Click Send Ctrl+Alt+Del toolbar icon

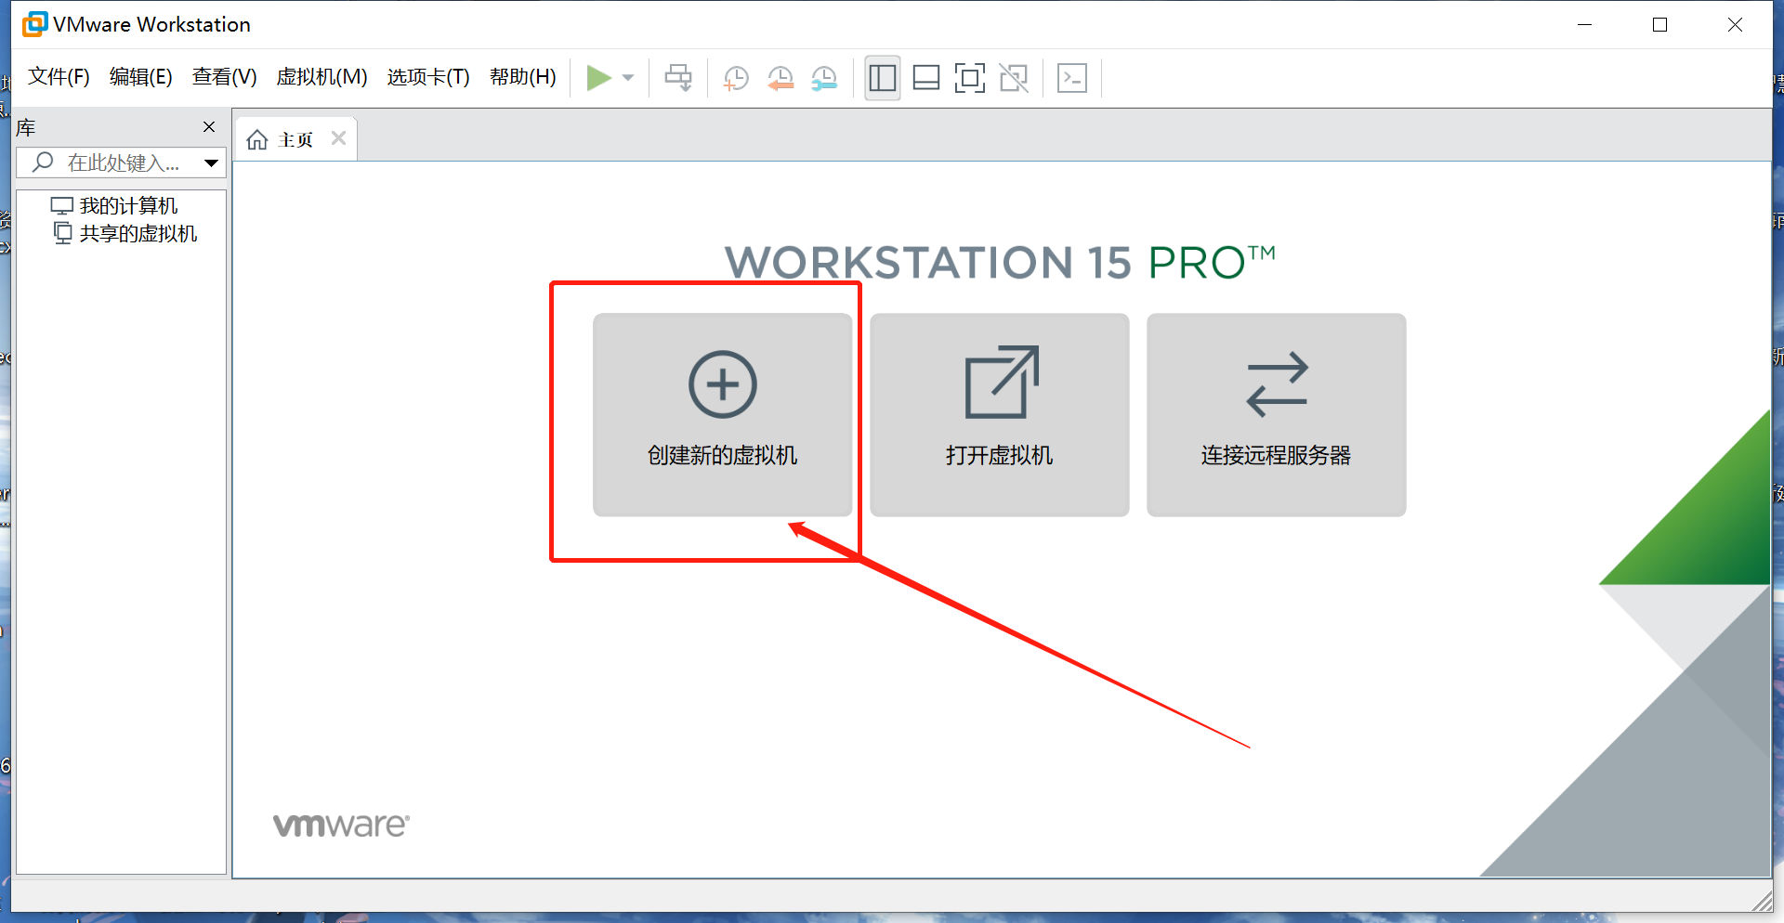click(x=678, y=78)
